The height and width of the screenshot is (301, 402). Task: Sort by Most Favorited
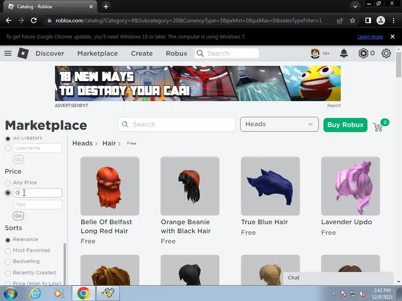[x=8, y=251]
